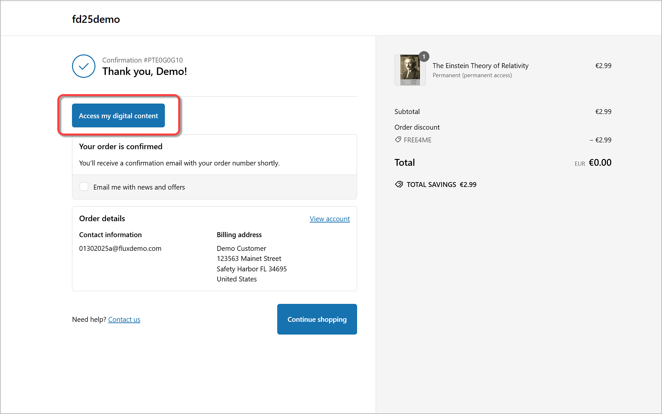
Task: Click the FREE4ME discount code label
Action: 417,140
